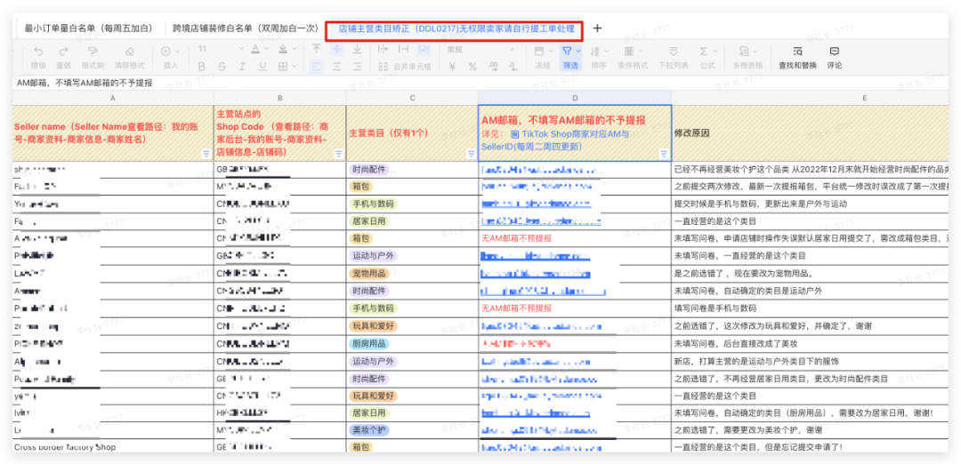961x464 pixels.
Task: Open filter on AM邮箱 column
Action: coord(664,155)
